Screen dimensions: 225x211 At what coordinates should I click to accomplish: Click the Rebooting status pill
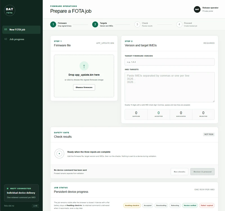click(x=175, y=205)
